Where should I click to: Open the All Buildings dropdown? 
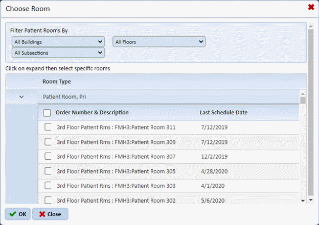click(58, 41)
